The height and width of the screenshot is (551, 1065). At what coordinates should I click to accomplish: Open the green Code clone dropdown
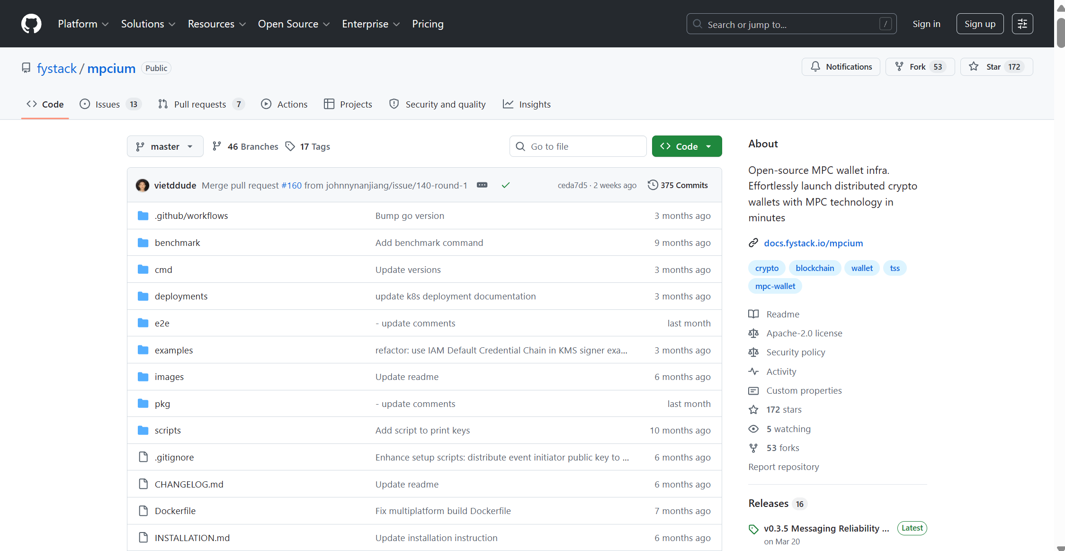pyautogui.click(x=687, y=146)
